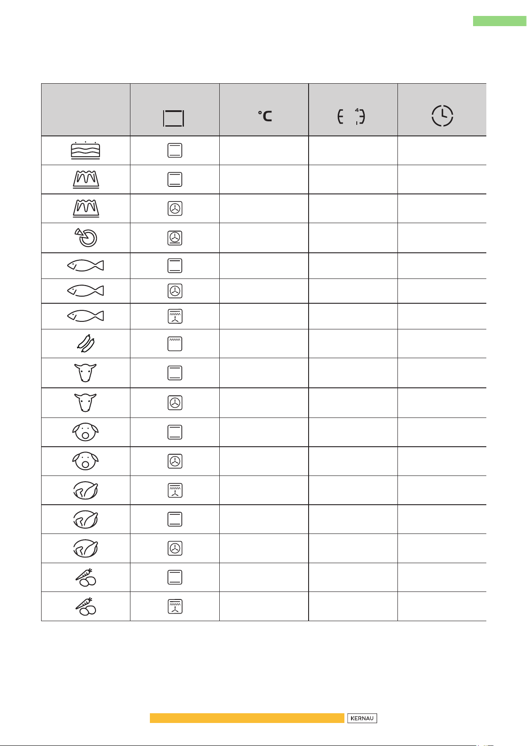Click the fan grill icon in last row
527x746 pixels.
point(175,607)
